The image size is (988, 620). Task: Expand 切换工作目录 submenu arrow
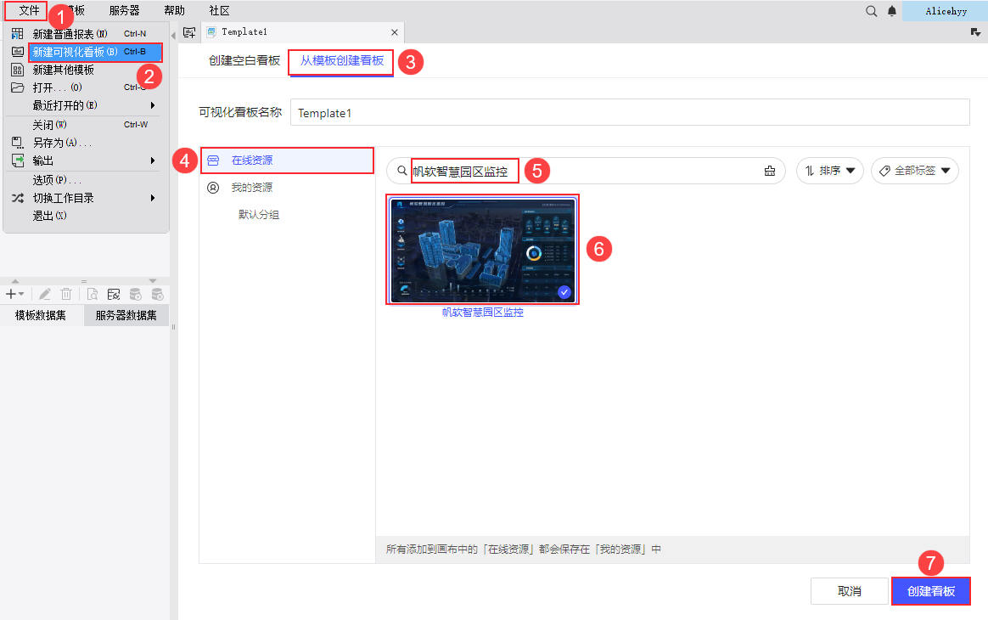(153, 198)
